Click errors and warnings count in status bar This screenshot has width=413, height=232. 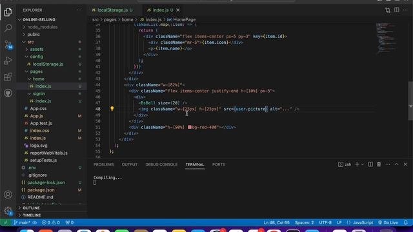tap(50, 222)
